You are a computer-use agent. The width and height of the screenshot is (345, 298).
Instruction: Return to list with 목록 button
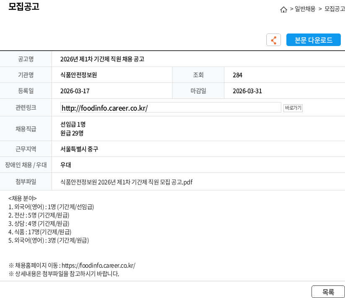click(x=328, y=292)
